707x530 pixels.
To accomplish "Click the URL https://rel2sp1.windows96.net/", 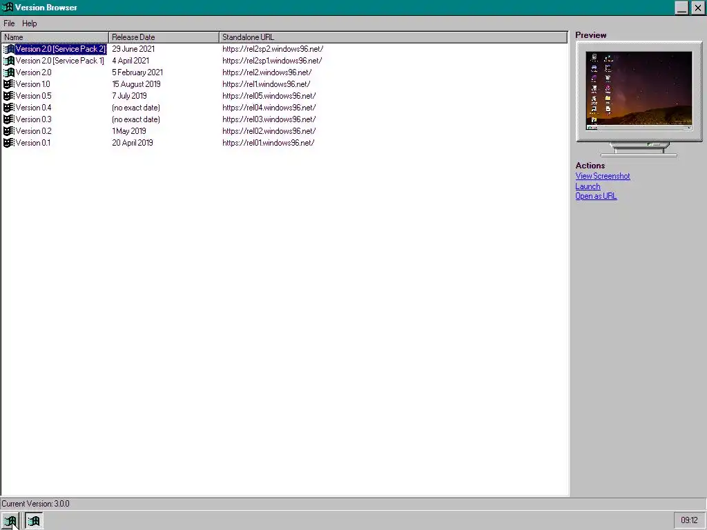I will (x=272, y=61).
